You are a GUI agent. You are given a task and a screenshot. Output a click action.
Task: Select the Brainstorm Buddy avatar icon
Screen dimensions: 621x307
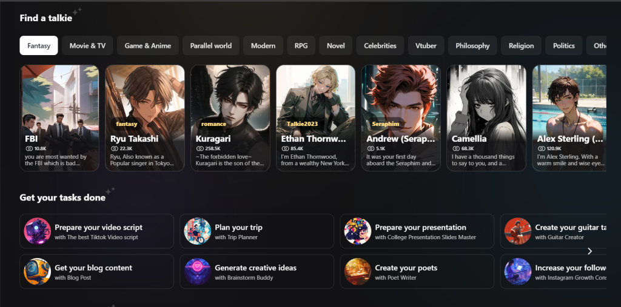pyautogui.click(x=197, y=271)
